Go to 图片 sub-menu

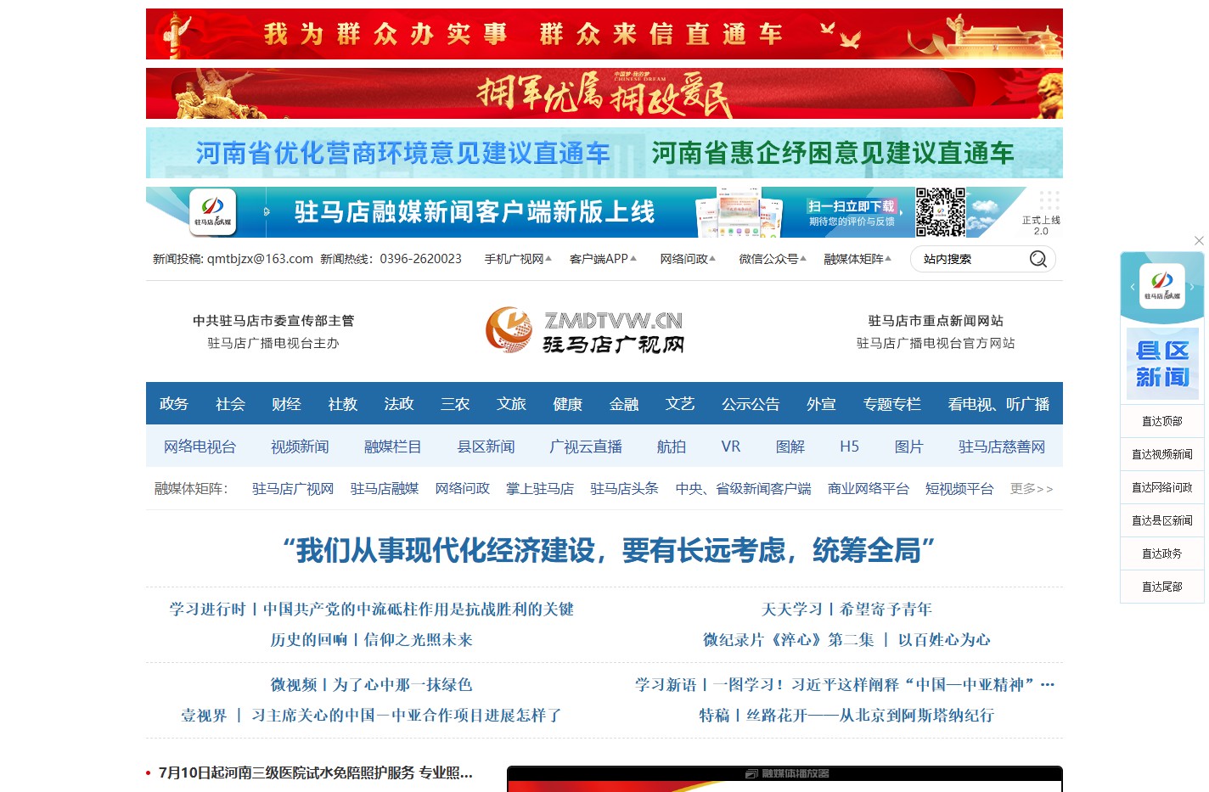click(x=909, y=447)
